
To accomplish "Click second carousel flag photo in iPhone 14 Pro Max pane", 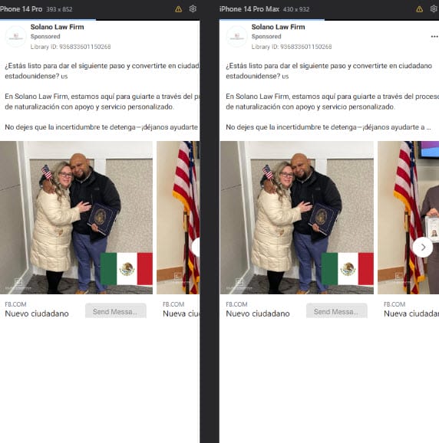I will 408,218.
